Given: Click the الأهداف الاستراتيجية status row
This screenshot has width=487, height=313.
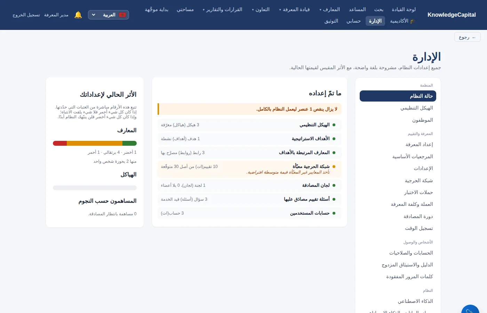Looking at the screenshot, I should (249, 139).
